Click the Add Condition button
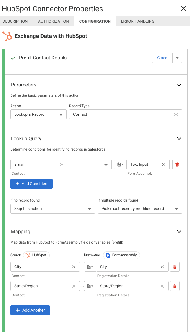This screenshot has height=334, width=190. tap(31, 184)
